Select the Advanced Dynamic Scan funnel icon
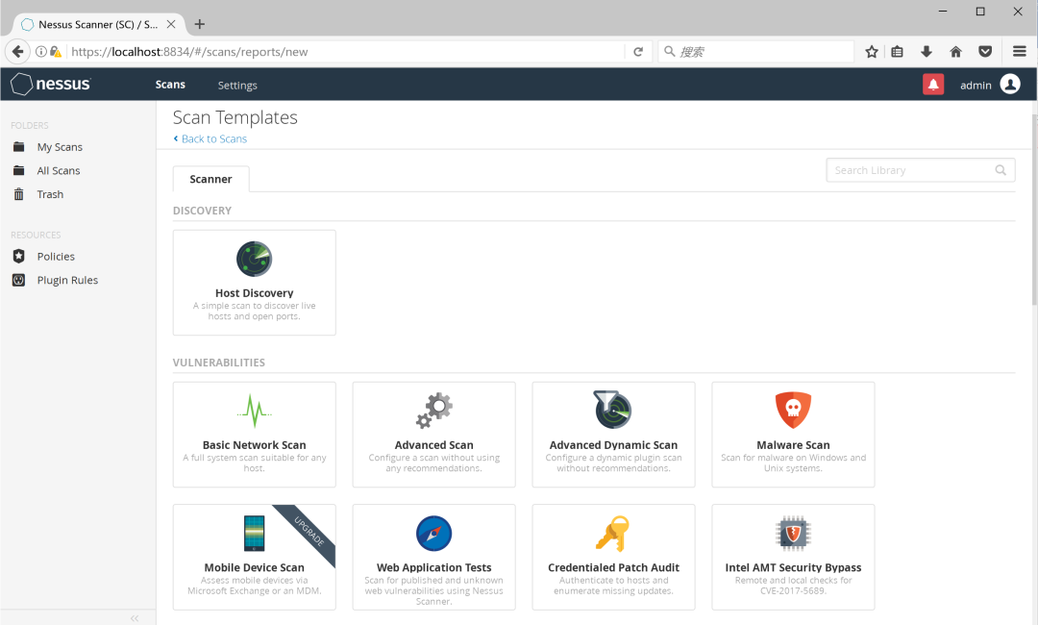 tap(613, 410)
